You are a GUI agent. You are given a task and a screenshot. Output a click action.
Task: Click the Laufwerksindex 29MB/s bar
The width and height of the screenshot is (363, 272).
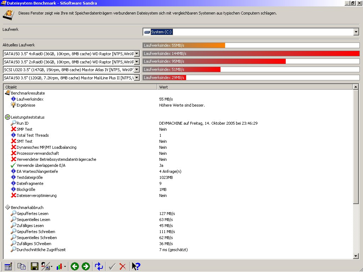[164, 78]
